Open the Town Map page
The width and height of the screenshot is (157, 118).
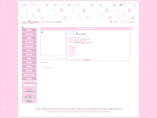[29, 34]
